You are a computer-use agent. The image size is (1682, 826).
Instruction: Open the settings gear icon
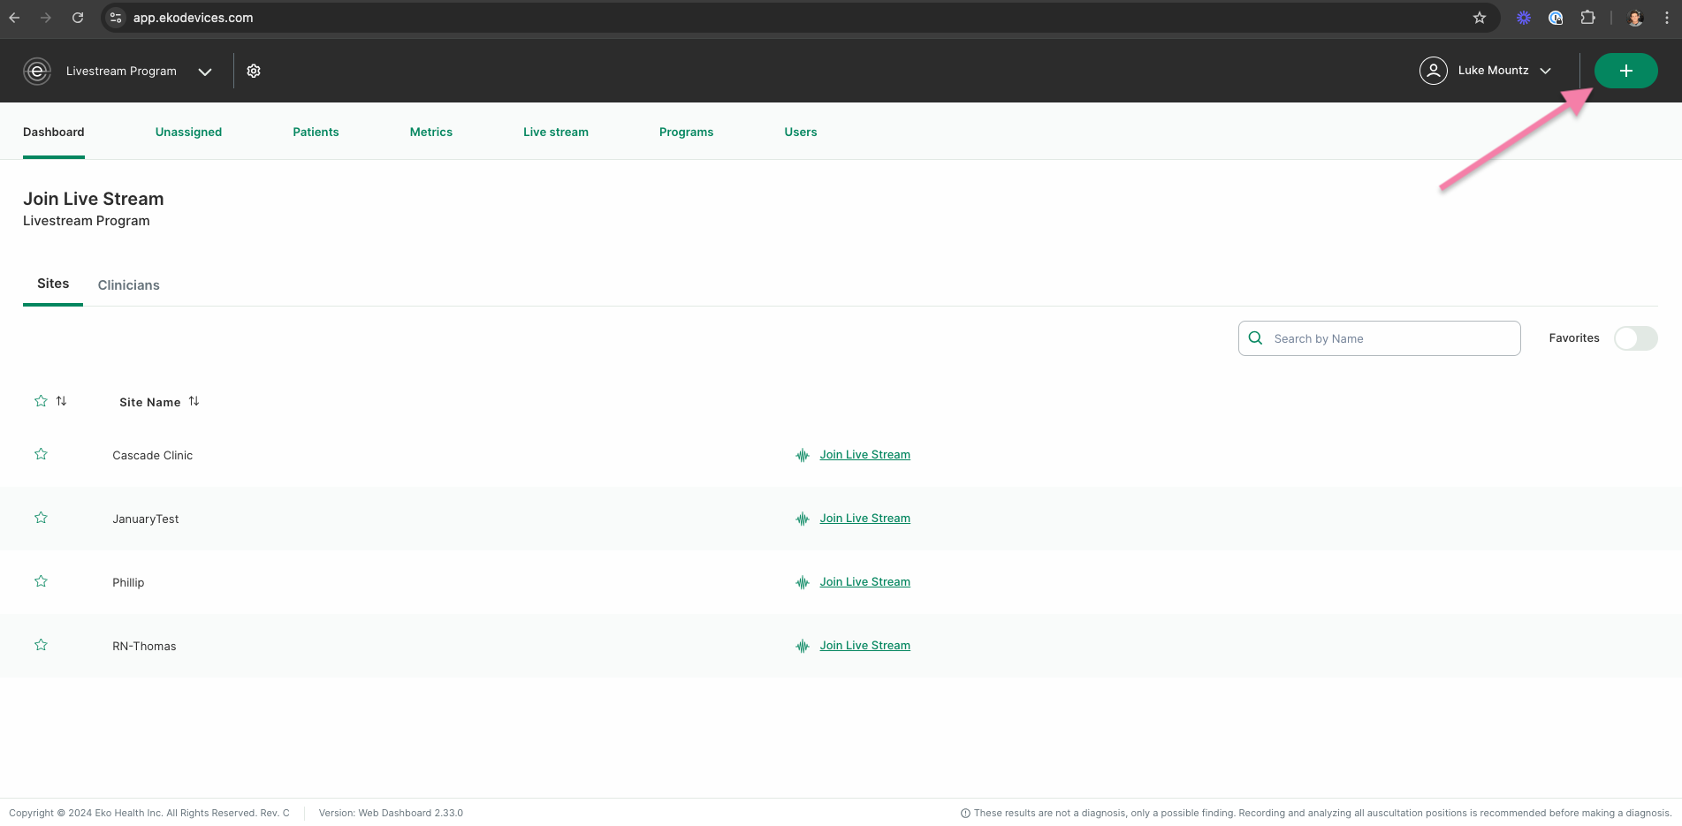[x=254, y=71]
